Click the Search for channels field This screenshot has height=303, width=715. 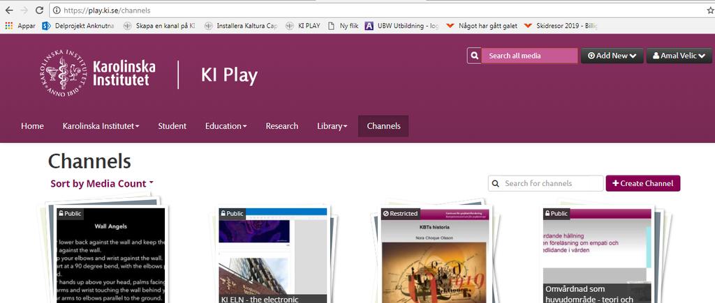[x=545, y=183]
